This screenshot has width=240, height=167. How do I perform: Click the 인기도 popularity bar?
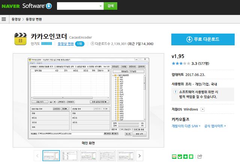coord(46,44)
